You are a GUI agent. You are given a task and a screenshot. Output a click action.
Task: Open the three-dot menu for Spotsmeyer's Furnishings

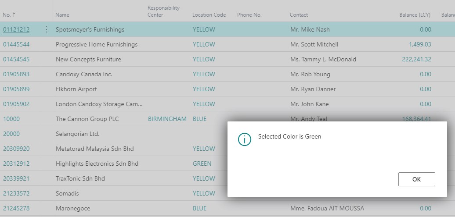(x=47, y=30)
